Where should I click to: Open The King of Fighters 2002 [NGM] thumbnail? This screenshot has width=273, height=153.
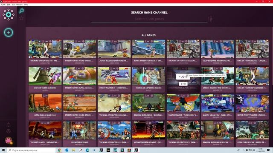pyautogui.click(x=183, y=49)
